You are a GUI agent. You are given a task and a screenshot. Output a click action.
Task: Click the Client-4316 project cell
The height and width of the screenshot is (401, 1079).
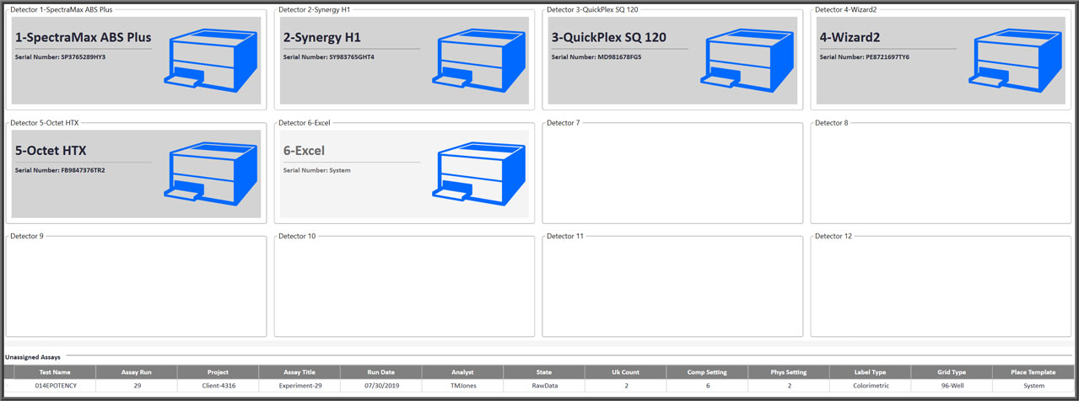pyautogui.click(x=218, y=386)
